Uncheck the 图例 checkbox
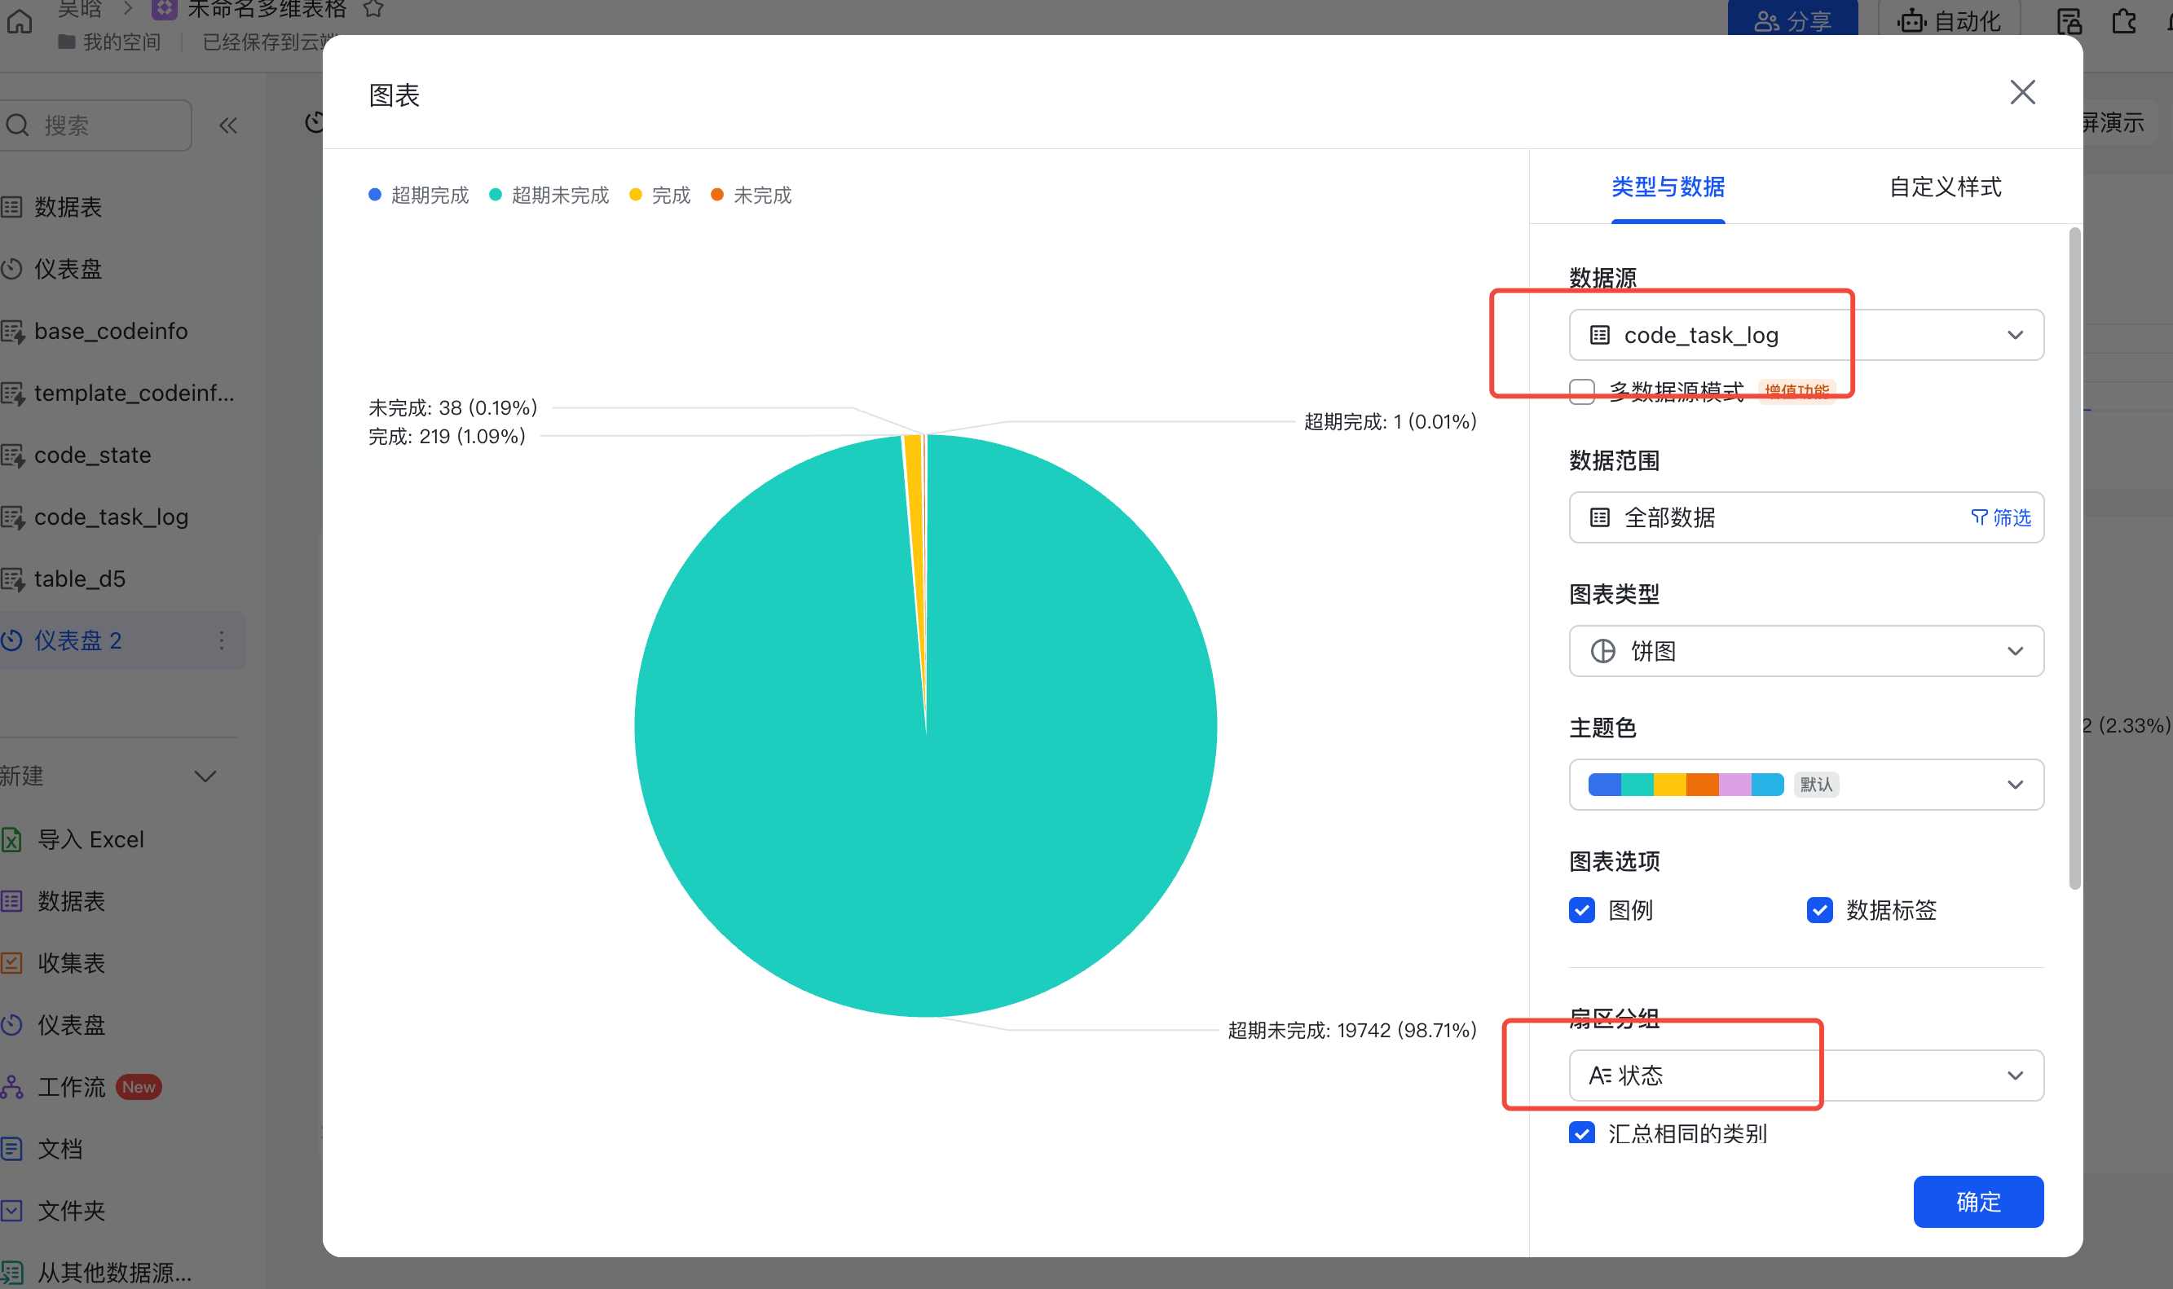The image size is (2173, 1289). tap(1581, 909)
